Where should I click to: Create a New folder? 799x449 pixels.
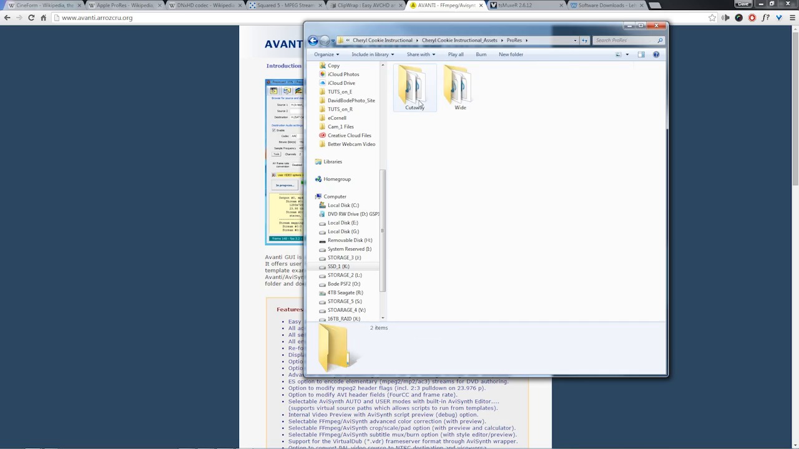coord(511,54)
